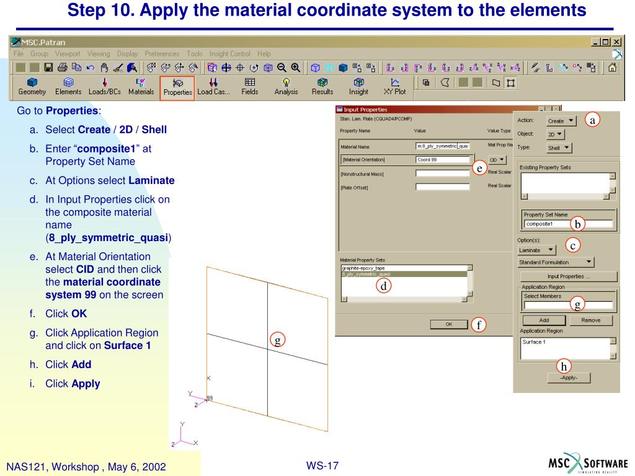Screen dimensions: 635x476
Task: Switch to Smooth Shaded solid cube icon
Action: point(343,68)
